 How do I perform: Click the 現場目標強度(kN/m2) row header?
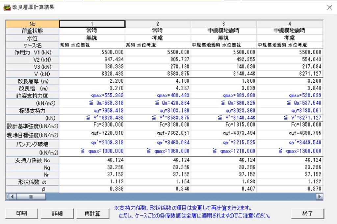pyautogui.click(x=33, y=135)
